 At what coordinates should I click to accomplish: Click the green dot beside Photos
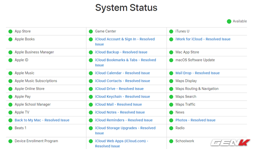click(x=171, y=120)
